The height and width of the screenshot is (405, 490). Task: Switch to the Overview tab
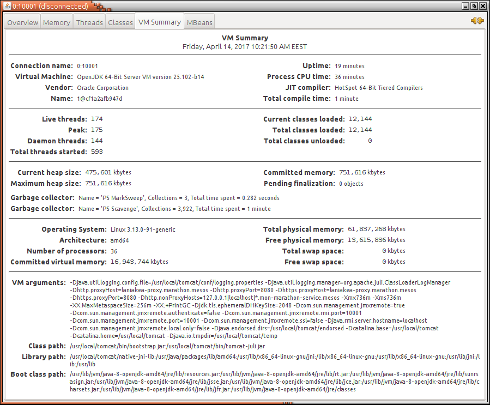pyautogui.click(x=22, y=22)
